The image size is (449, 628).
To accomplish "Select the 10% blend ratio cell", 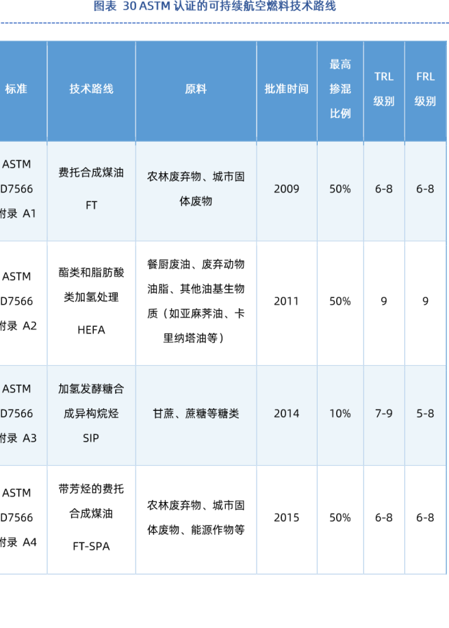I will pyautogui.click(x=340, y=414).
